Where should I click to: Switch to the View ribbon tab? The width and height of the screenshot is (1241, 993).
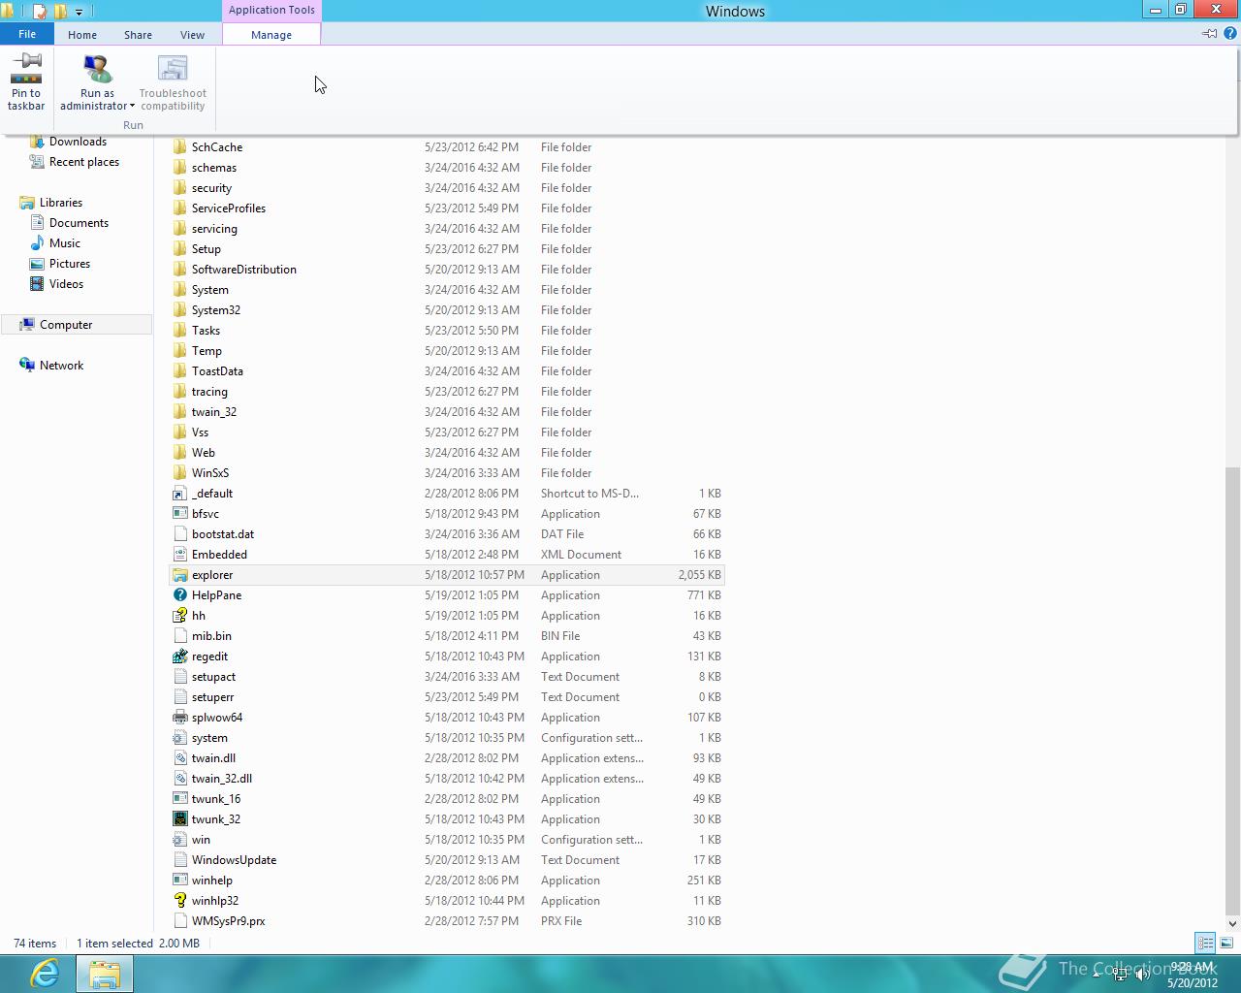point(192,34)
